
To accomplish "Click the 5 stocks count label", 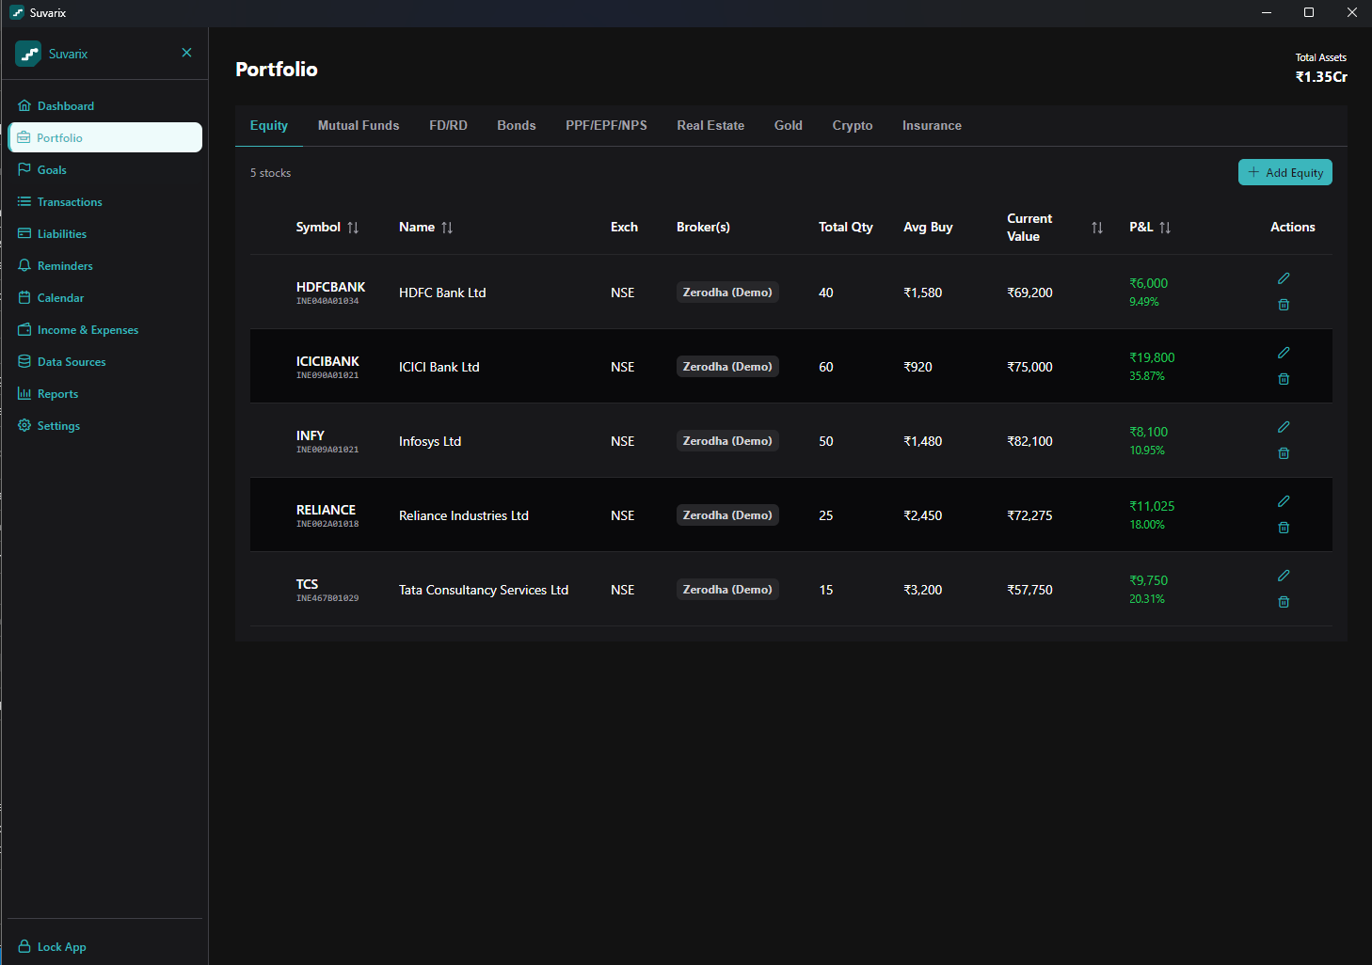I will (270, 173).
